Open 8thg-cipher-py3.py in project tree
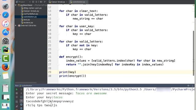Image resolution: width=196 pixels, height=110 pixels. 31,8
